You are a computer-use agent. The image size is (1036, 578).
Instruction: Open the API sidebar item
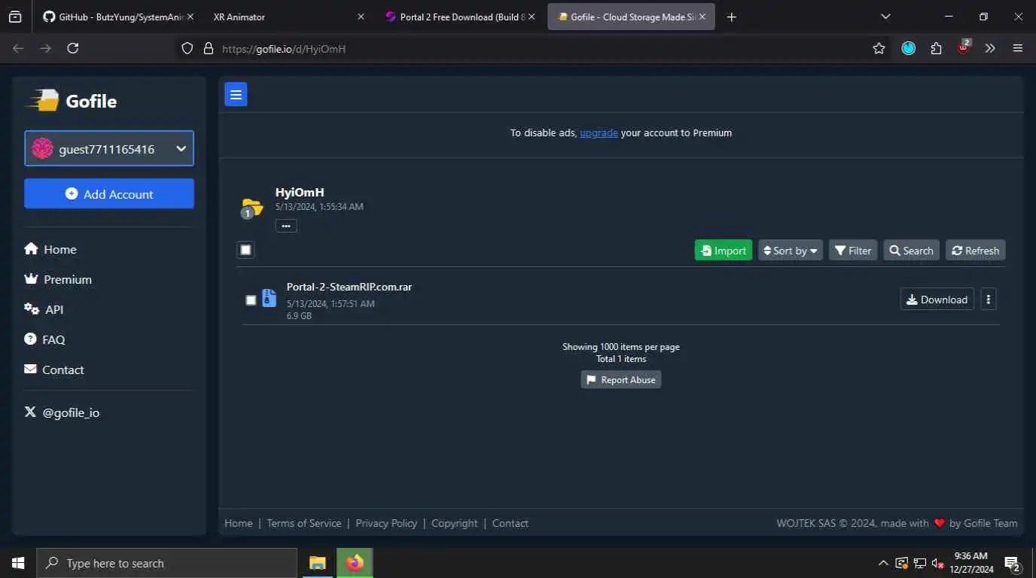pos(44,309)
